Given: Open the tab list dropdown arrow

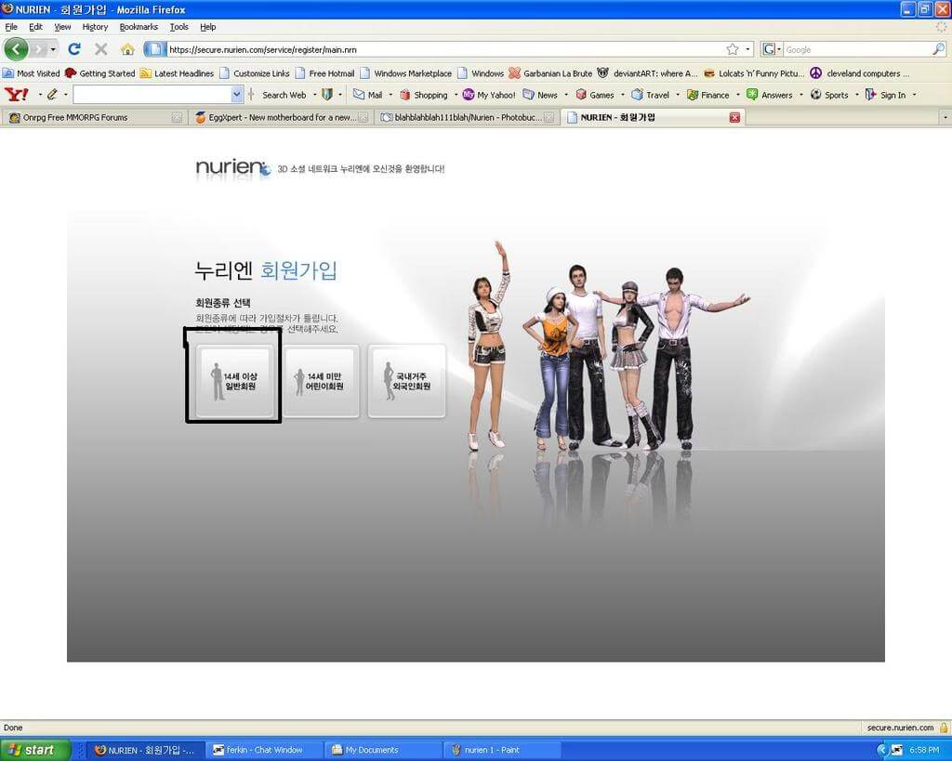Looking at the screenshot, I should (x=945, y=118).
